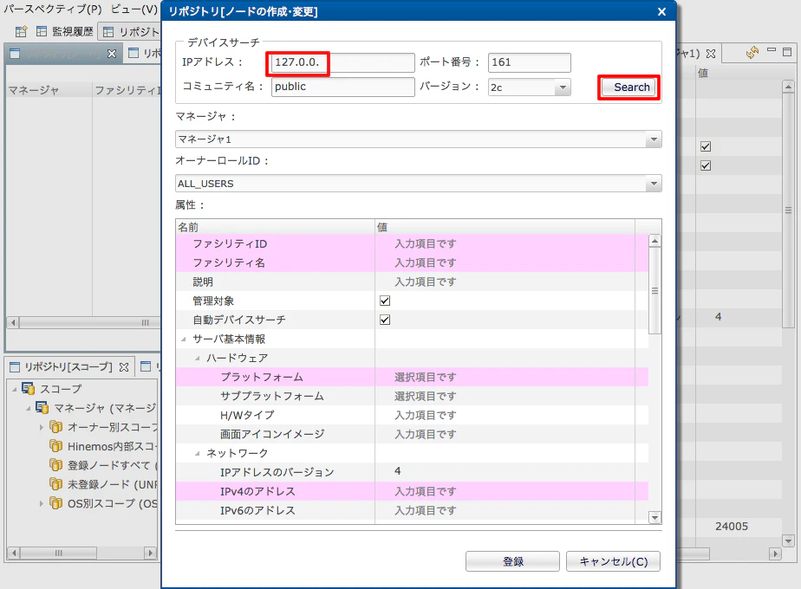Click the プラットフォーム value cell
Viewport: 801px width, 589px height.
[505, 377]
